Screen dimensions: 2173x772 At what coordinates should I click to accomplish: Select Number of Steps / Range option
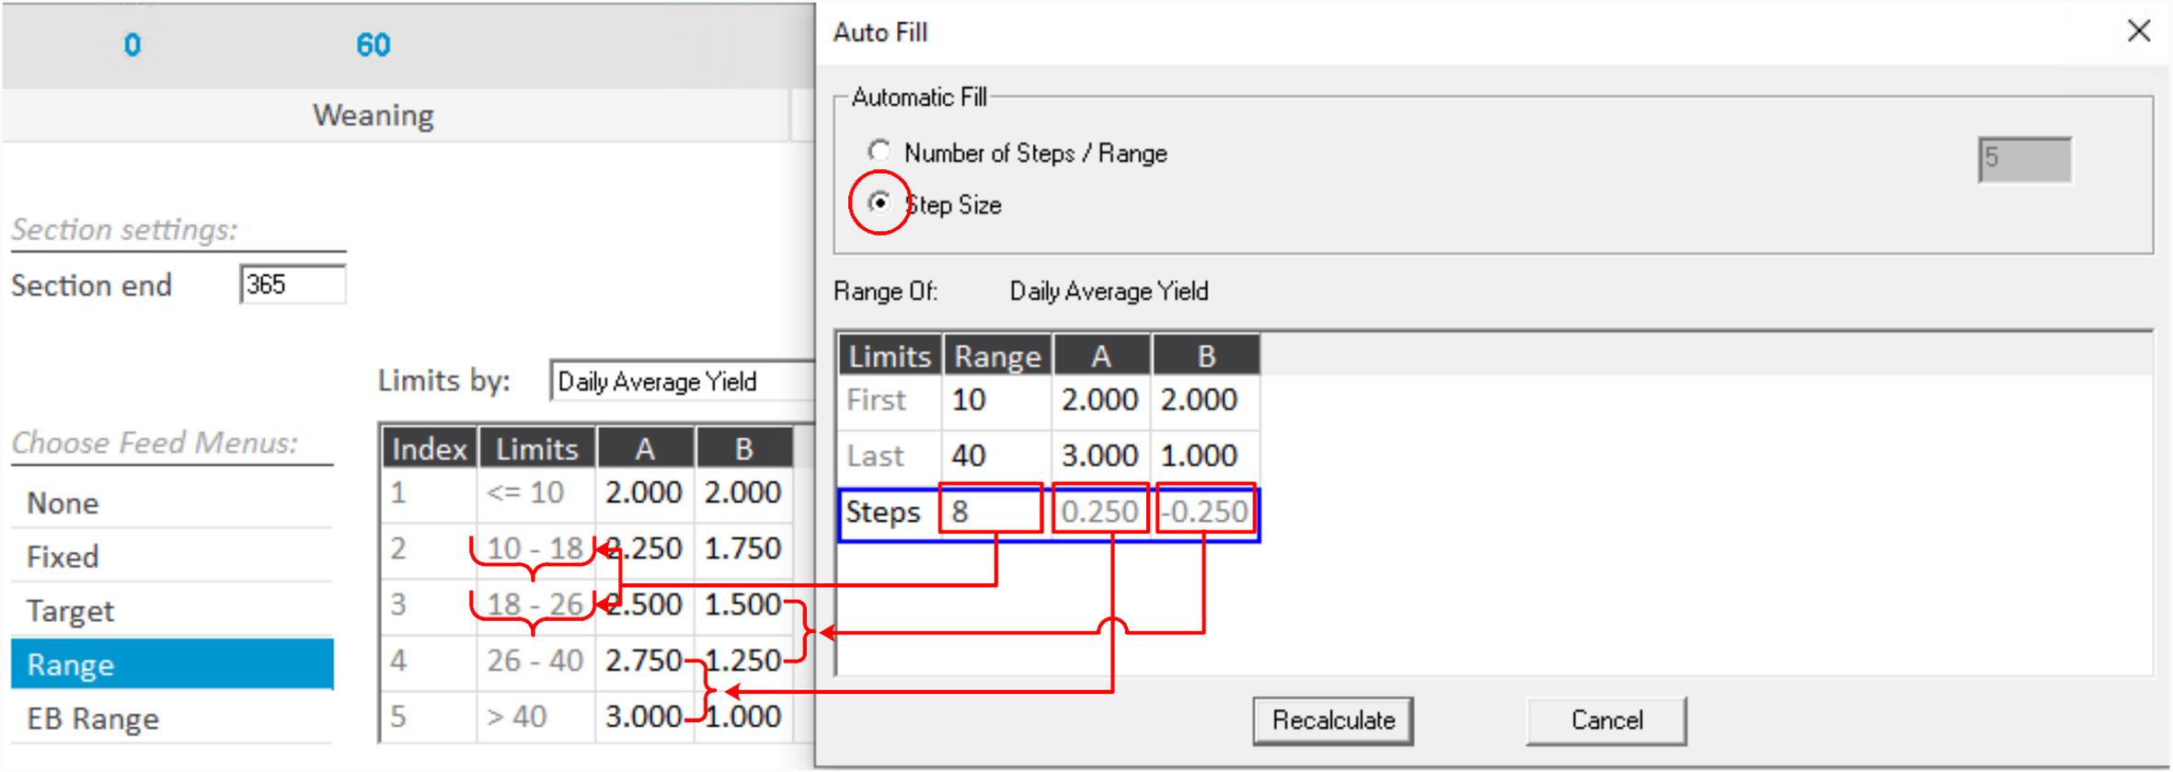point(880,152)
